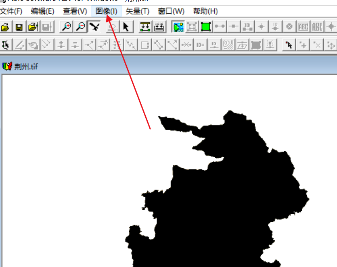Select the zoom out magnifier tool
337x267 pixels.
[x=81, y=27]
